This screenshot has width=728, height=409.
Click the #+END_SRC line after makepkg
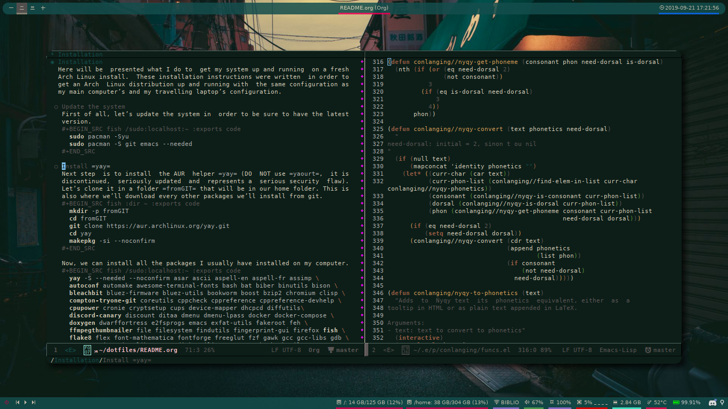click(78, 248)
